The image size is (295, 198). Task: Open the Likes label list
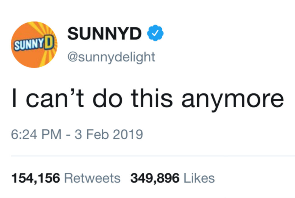(199, 178)
